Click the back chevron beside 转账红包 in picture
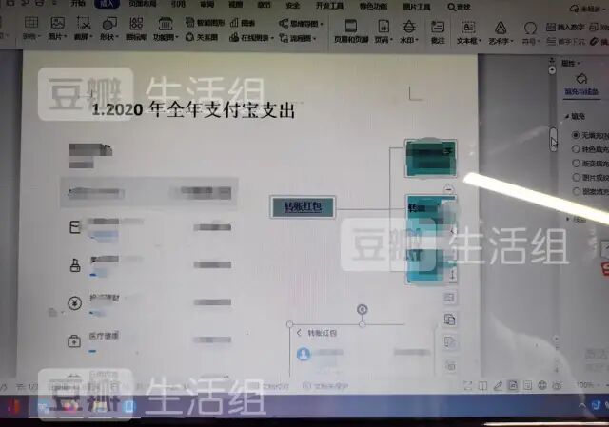The image size is (609, 427). [299, 333]
